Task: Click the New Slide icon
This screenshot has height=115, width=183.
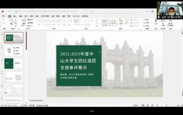Action: point(24,22)
